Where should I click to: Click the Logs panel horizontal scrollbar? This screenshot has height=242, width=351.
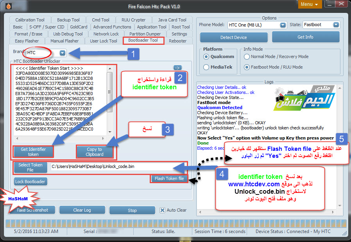(x=267, y=212)
